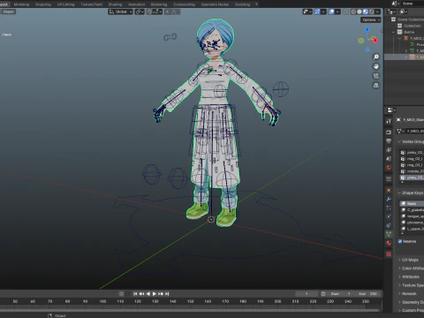Open outliner display mode dropdown
Viewport: 424px width, 318px height.
391,11
